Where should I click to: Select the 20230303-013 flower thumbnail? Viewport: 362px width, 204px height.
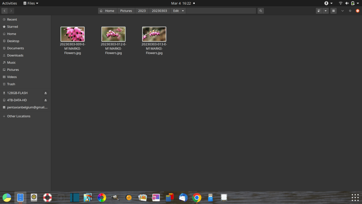coord(154,34)
